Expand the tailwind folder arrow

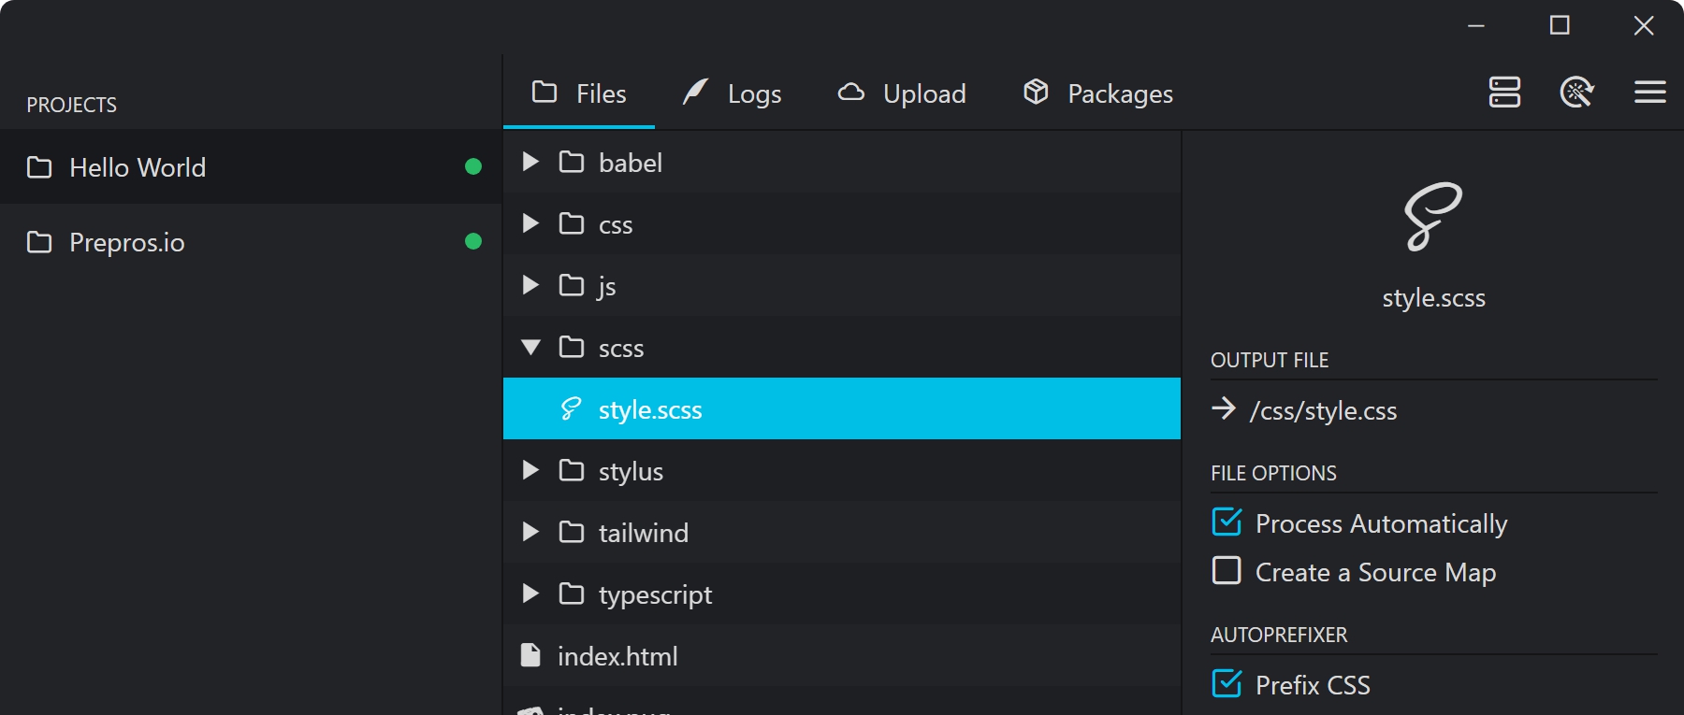point(530,532)
